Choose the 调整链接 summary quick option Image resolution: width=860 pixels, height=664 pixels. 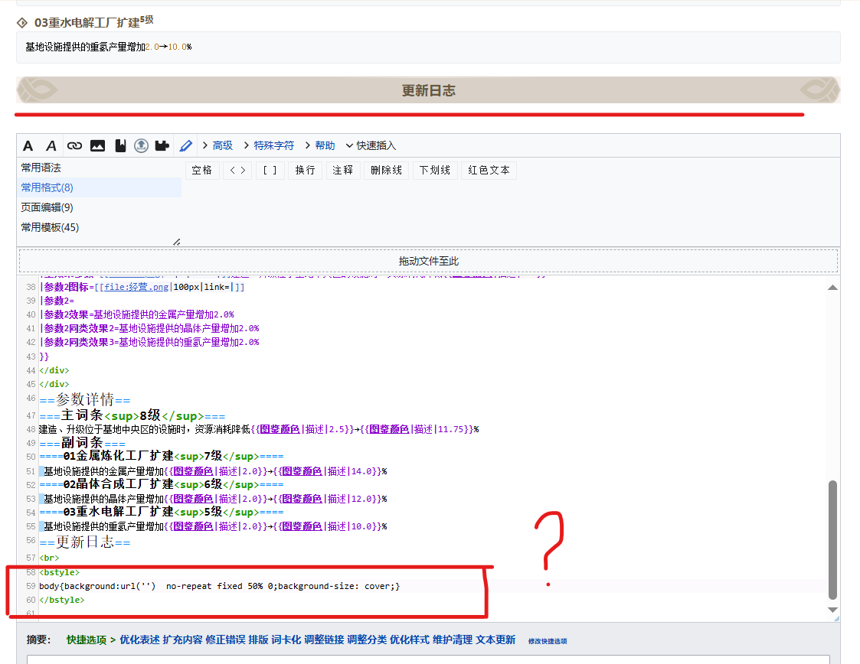[324, 640]
